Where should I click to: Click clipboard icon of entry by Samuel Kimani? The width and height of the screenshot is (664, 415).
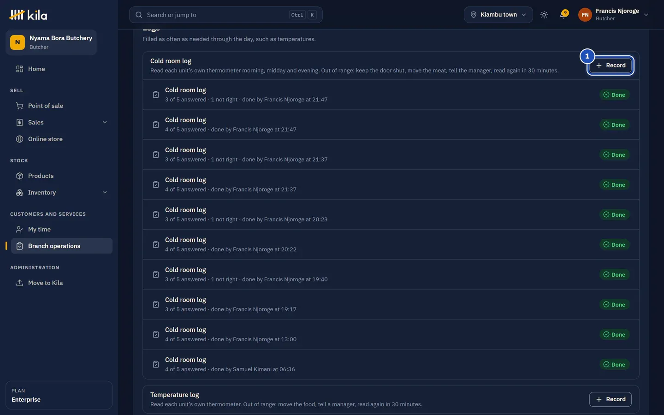pos(156,364)
